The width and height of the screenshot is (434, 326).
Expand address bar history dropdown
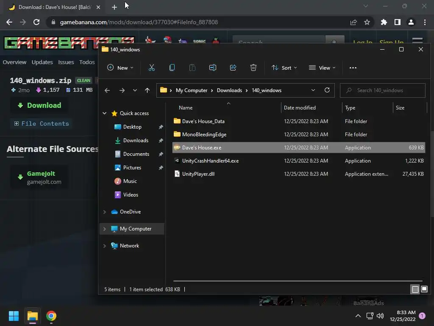313,90
